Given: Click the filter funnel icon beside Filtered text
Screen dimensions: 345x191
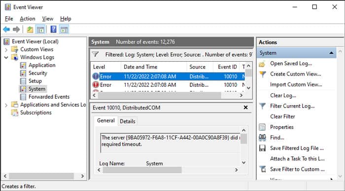Looking at the screenshot, I should (x=95, y=54).
